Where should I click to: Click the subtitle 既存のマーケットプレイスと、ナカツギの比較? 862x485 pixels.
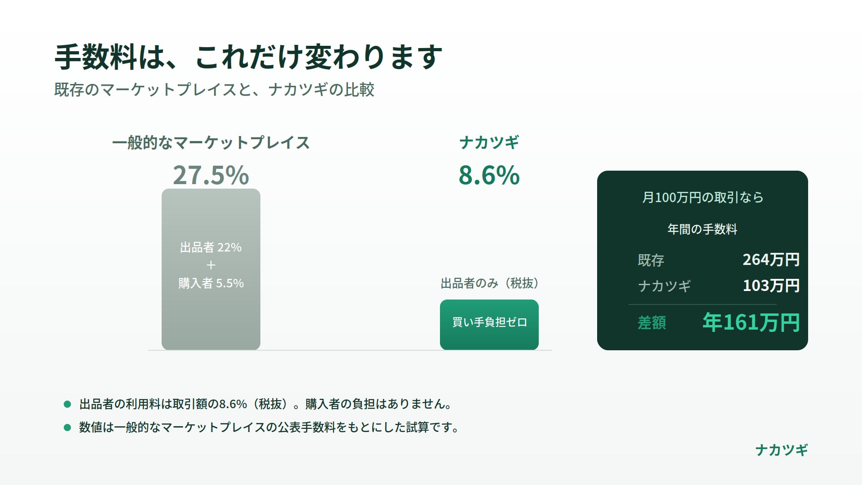214,89
